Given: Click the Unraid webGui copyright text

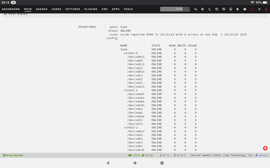Looking at the screenshot, I should coord(222,155).
